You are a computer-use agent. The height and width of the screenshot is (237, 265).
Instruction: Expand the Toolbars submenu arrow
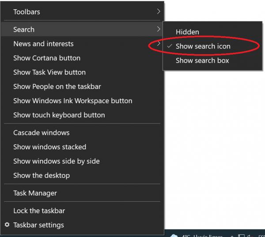point(159,11)
